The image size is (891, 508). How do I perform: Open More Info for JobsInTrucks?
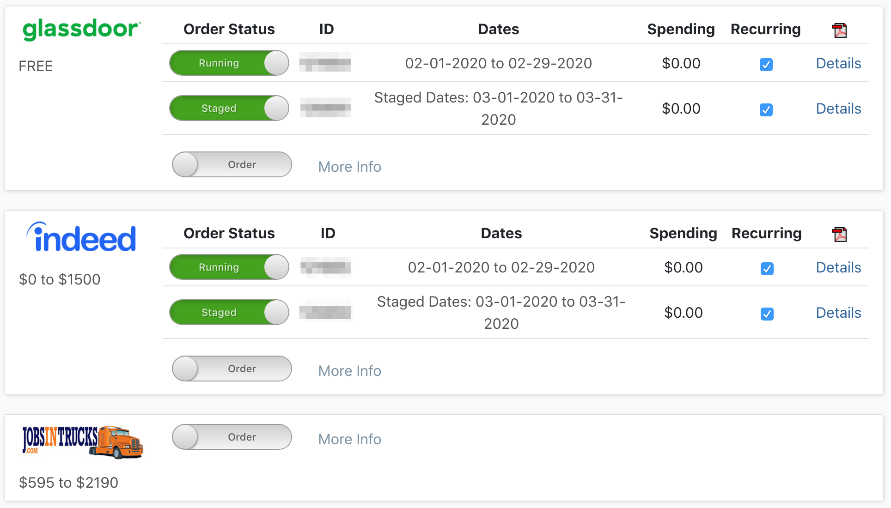pos(350,439)
